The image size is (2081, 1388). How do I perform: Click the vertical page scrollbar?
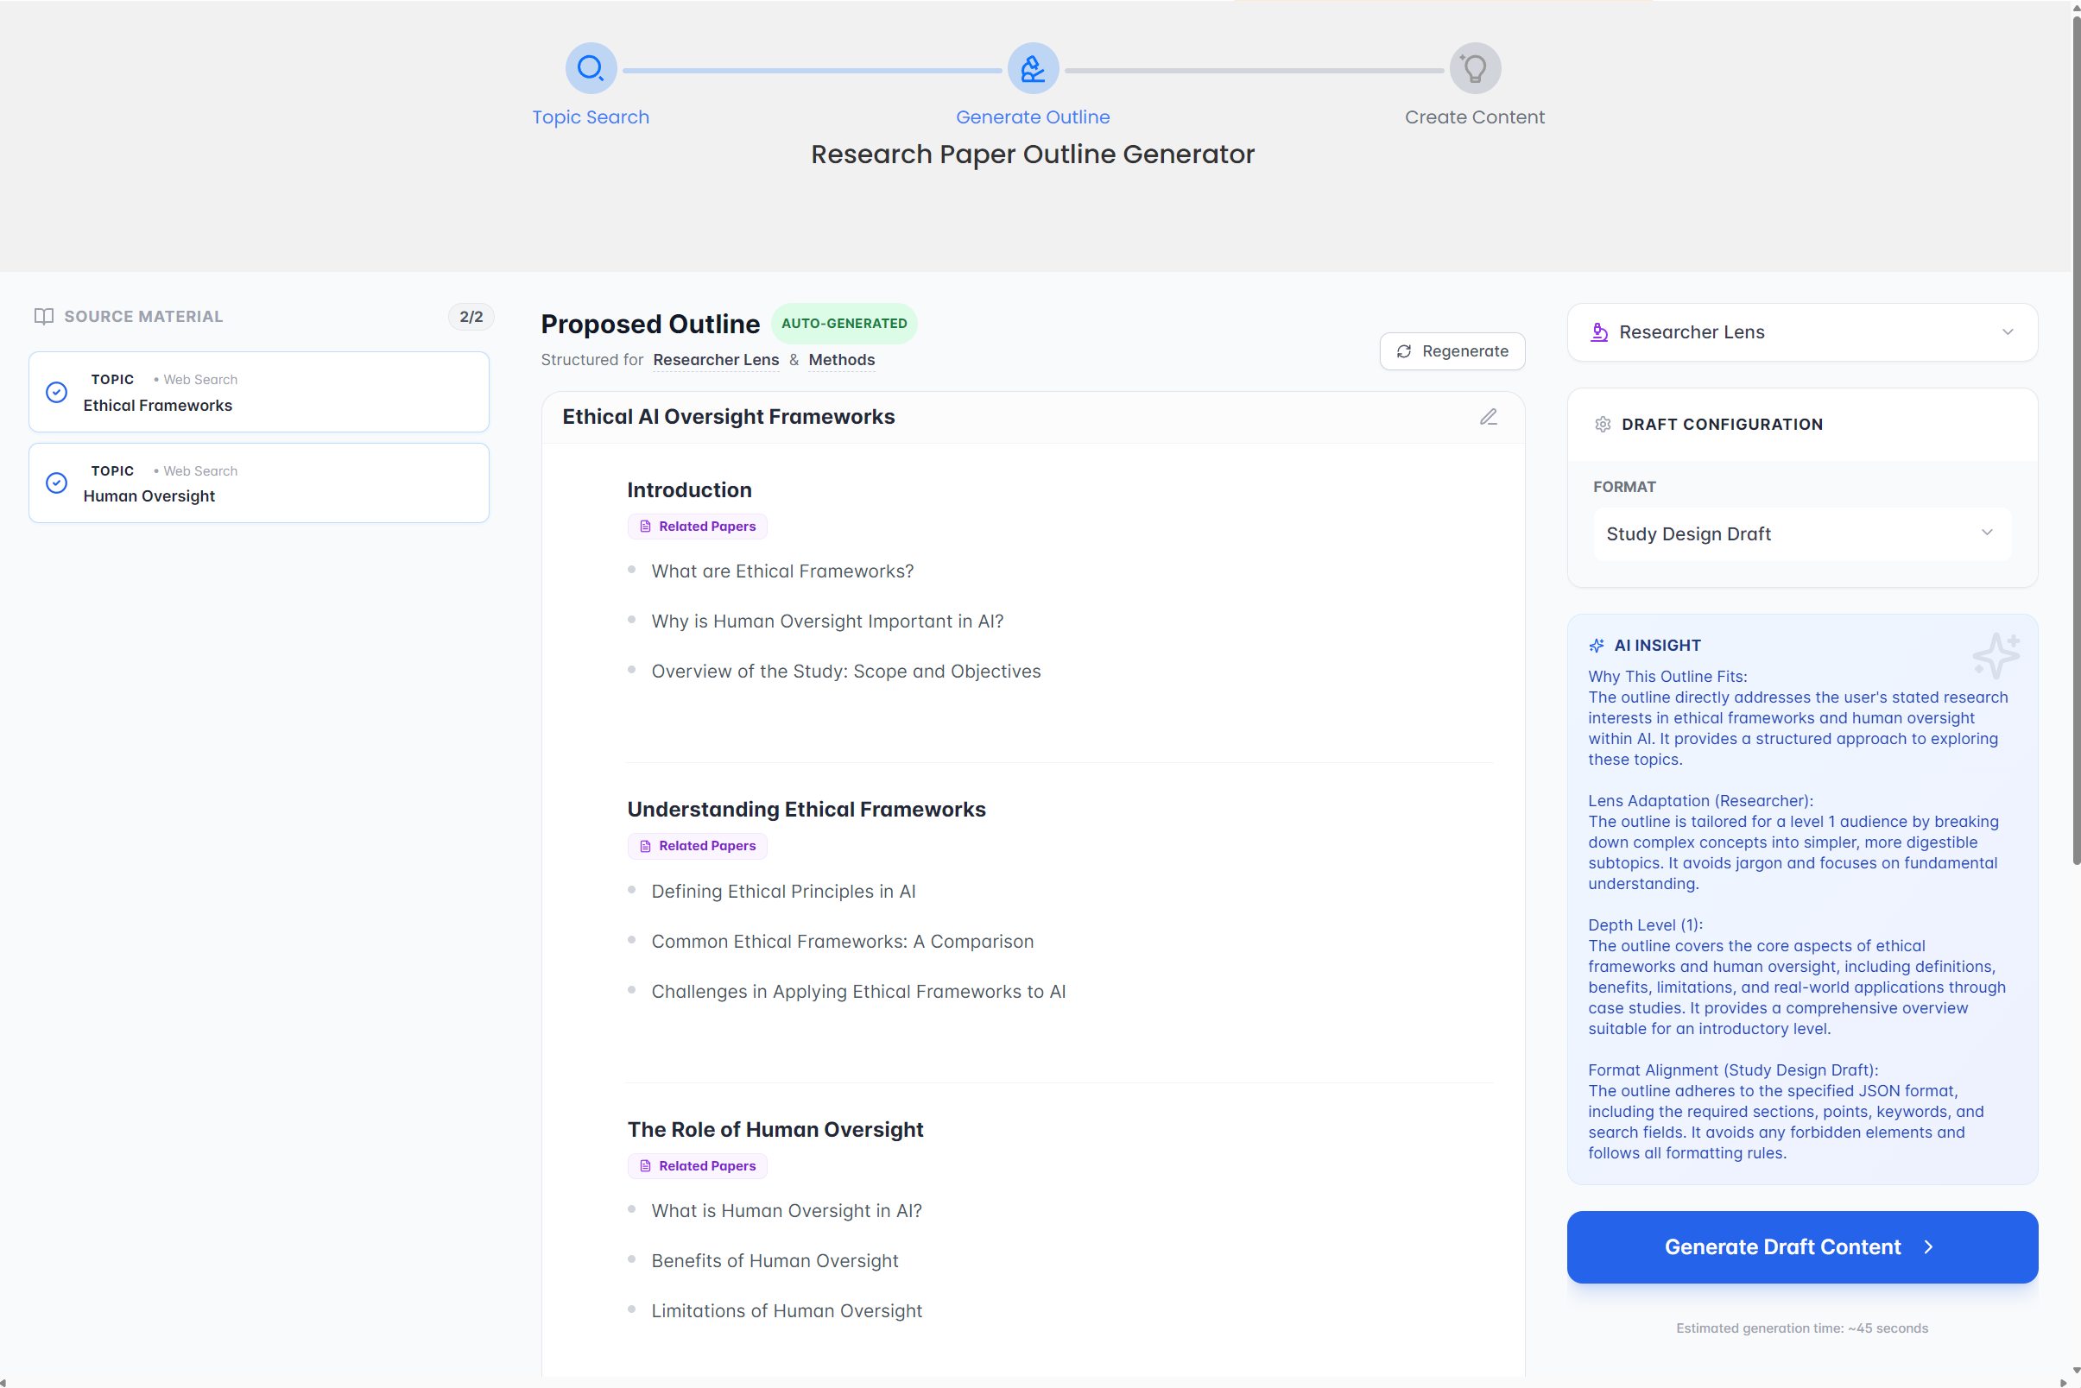coord(2075,443)
